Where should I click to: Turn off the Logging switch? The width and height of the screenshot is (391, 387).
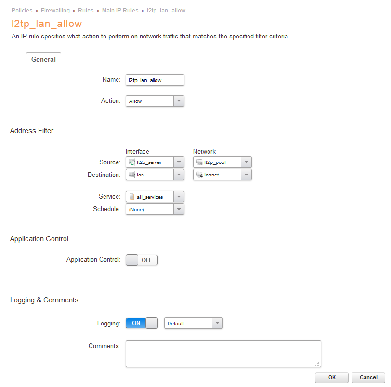[x=142, y=323]
